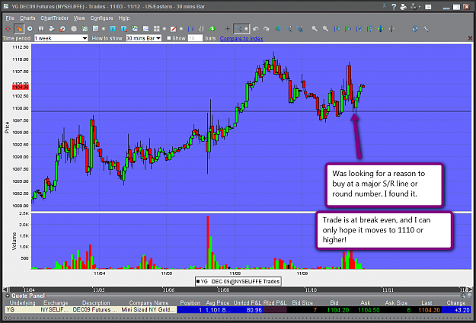Click the purple trendlines chart icon

(145, 29)
